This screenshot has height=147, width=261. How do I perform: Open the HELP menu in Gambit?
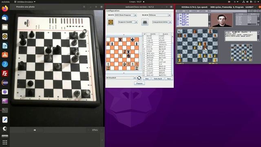pyautogui.click(x=209, y=11)
